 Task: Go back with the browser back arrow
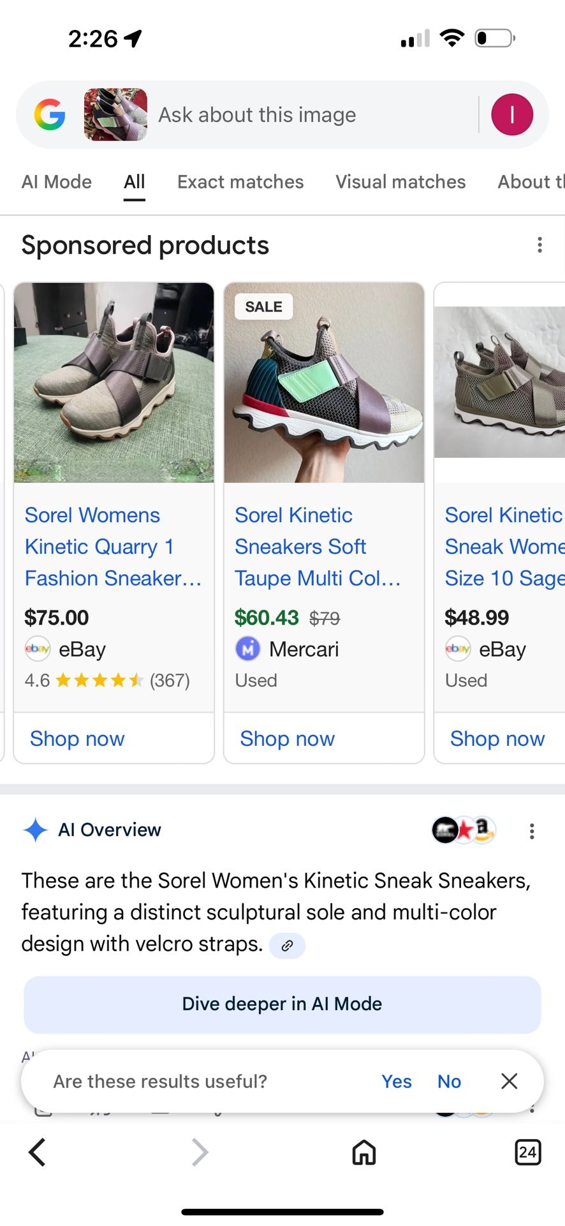click(37, 1153)
